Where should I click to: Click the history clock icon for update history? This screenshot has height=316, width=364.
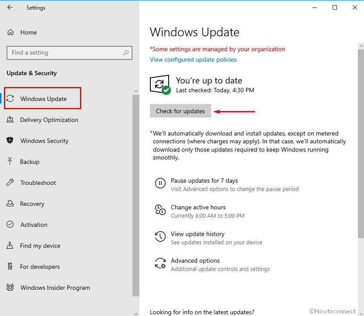pyautogui.click(x=160, y=236)
